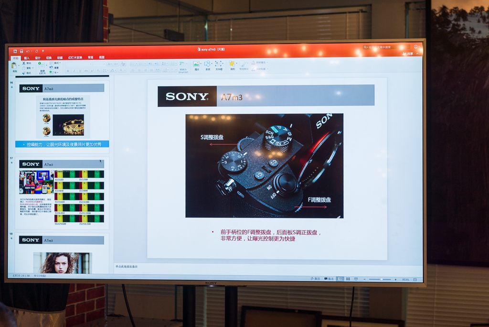Screen dimensions: 489x327
Task: Click the Text box icon (文本框)
Action: click(218, 64)
